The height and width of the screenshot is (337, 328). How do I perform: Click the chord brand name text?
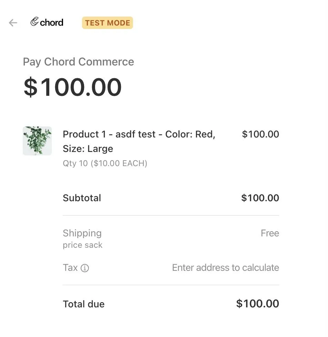coord(52,22)
